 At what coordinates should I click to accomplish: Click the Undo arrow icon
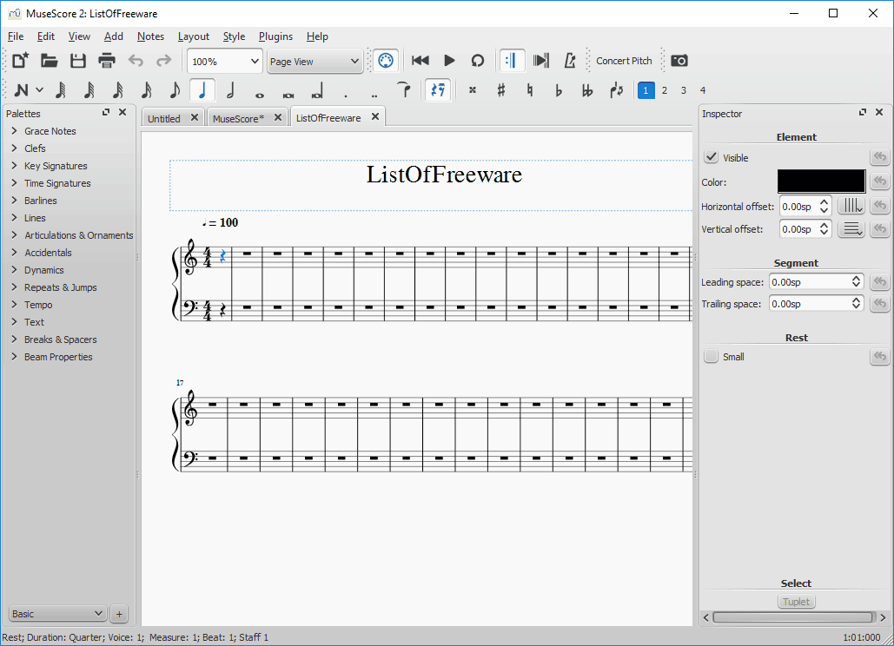pyautogui.click(x=136, y=61)
